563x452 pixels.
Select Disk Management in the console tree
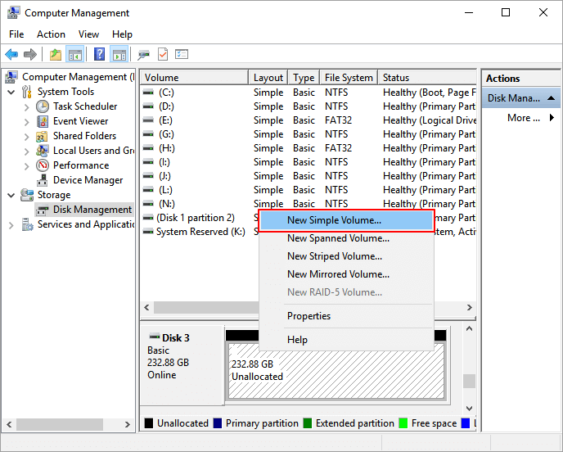point(92,210)
